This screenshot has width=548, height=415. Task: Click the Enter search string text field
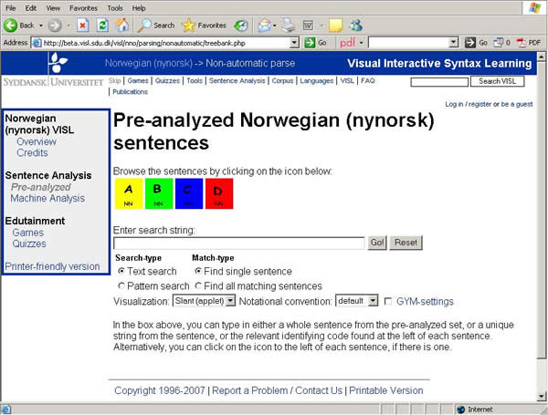click(x=239, y=243)
